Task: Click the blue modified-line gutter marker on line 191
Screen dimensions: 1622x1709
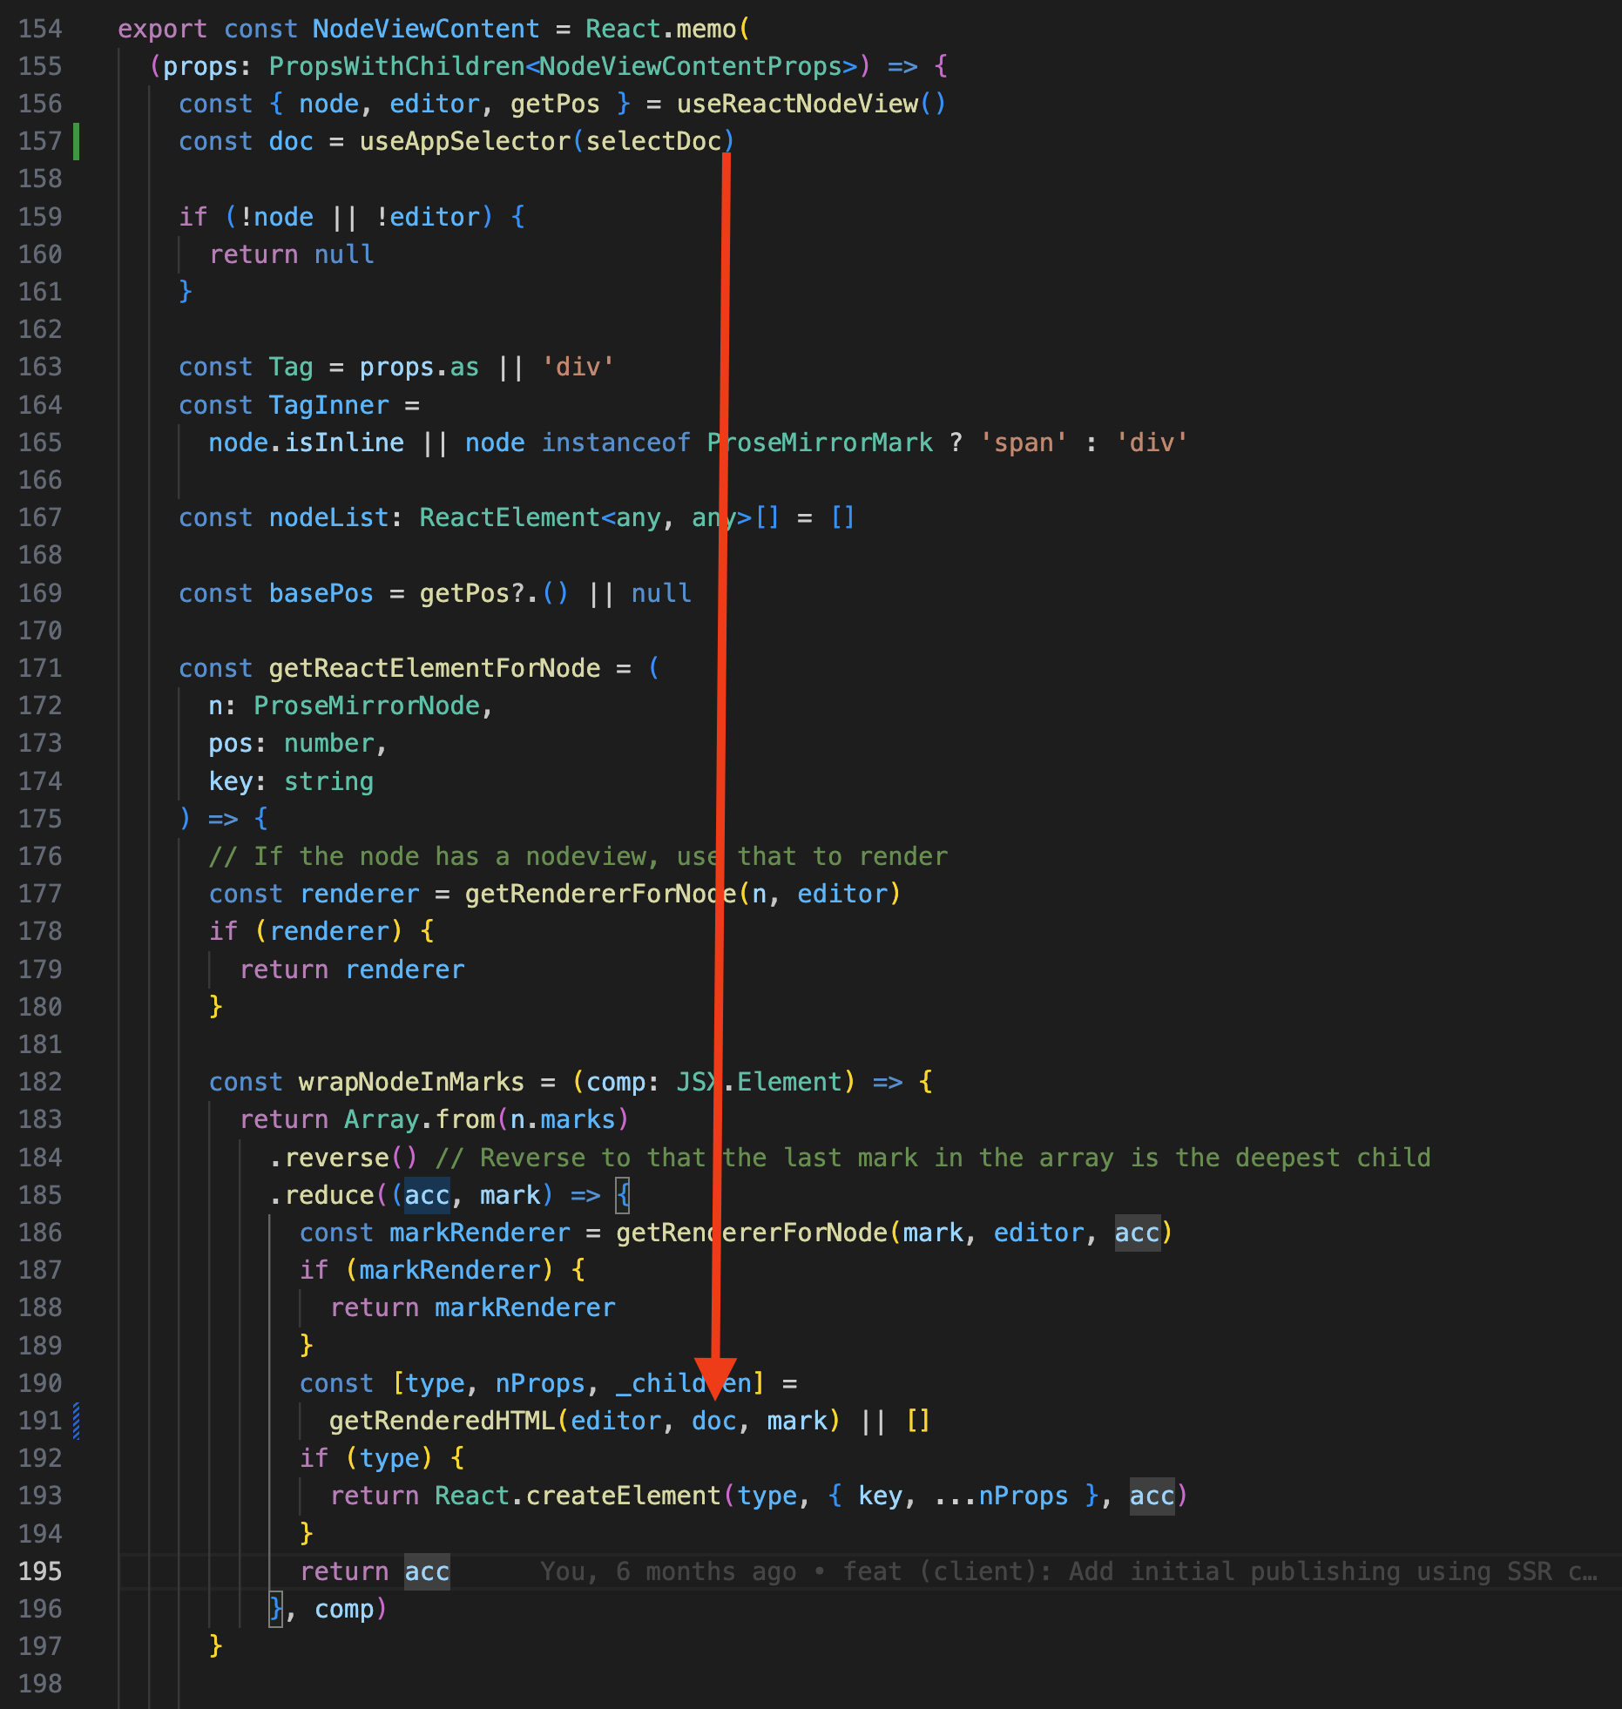Action: (x=77, y=1421)
